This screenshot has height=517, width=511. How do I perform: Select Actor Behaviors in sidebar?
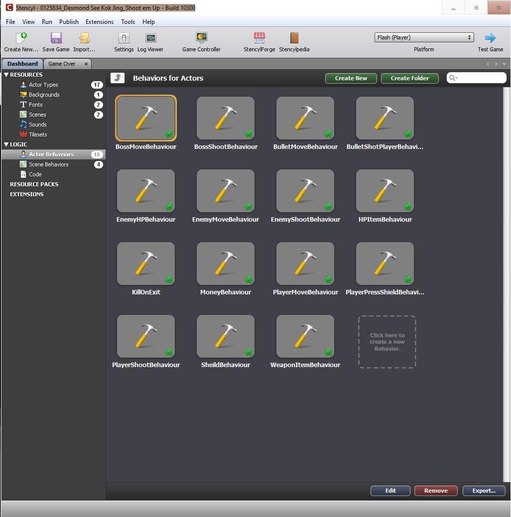[54, 154]
